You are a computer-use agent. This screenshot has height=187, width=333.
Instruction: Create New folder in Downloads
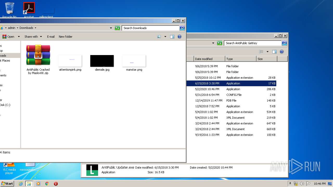(x=66, y=37)
